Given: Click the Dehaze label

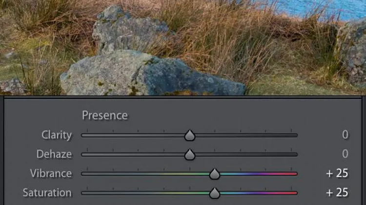Looking at the screenshot, I should point(54,154).
